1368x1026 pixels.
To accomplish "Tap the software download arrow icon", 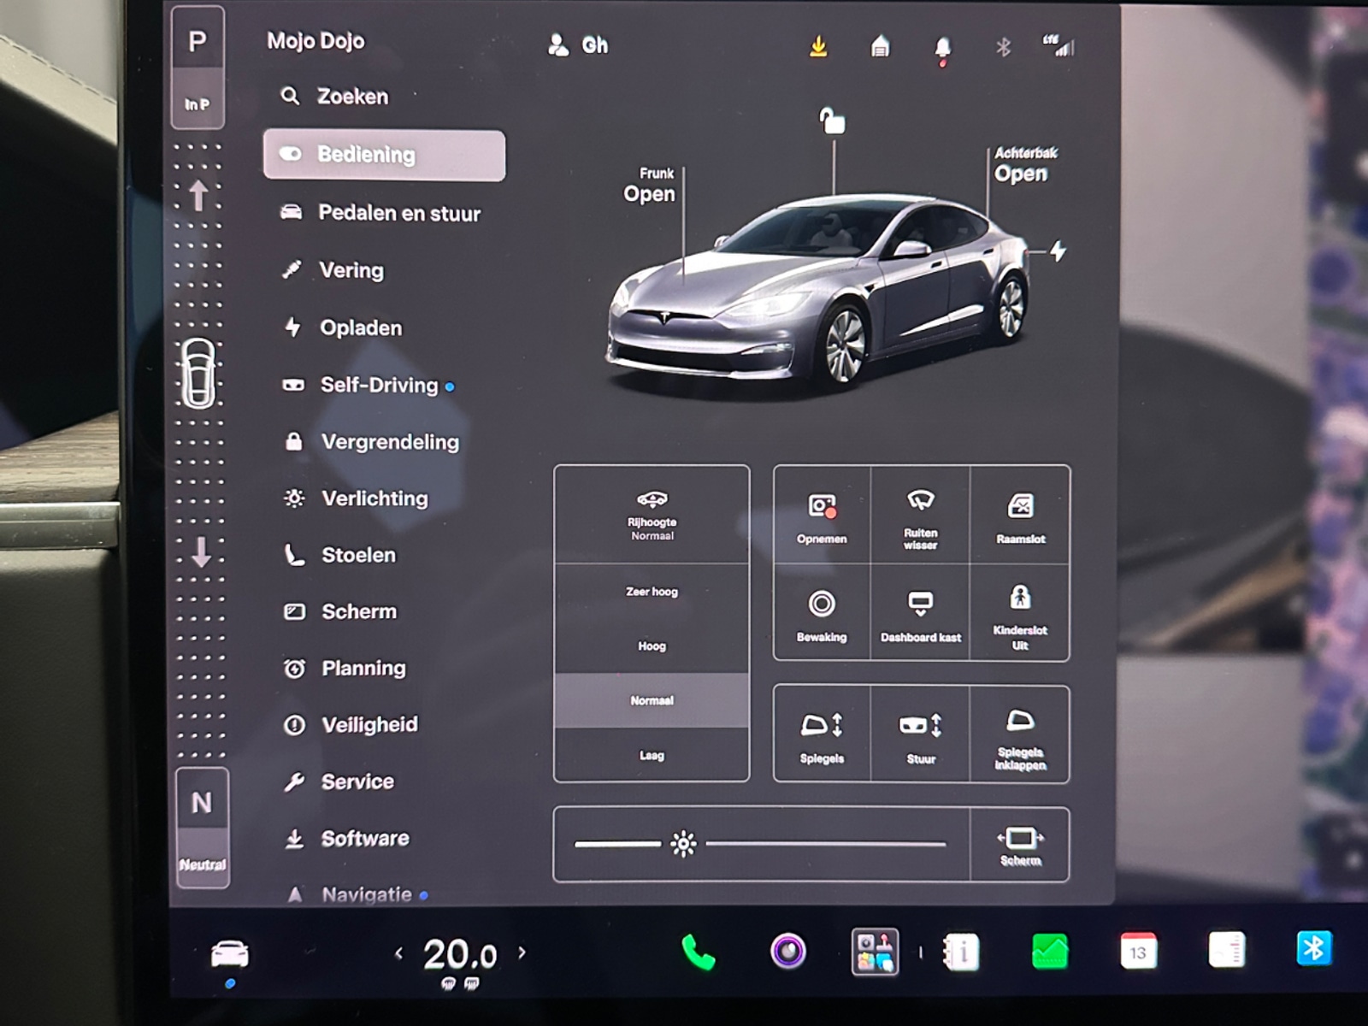I will 818,46.
